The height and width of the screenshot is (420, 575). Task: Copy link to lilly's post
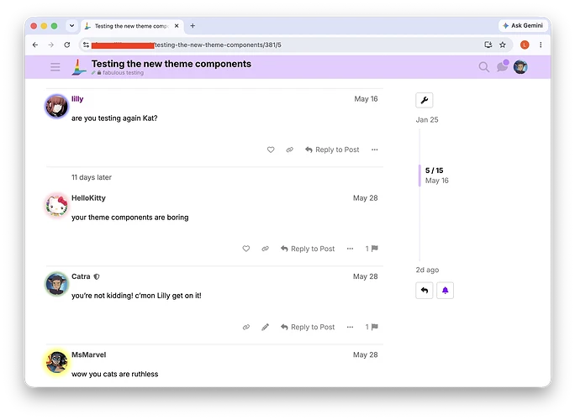tap(290, 150)
